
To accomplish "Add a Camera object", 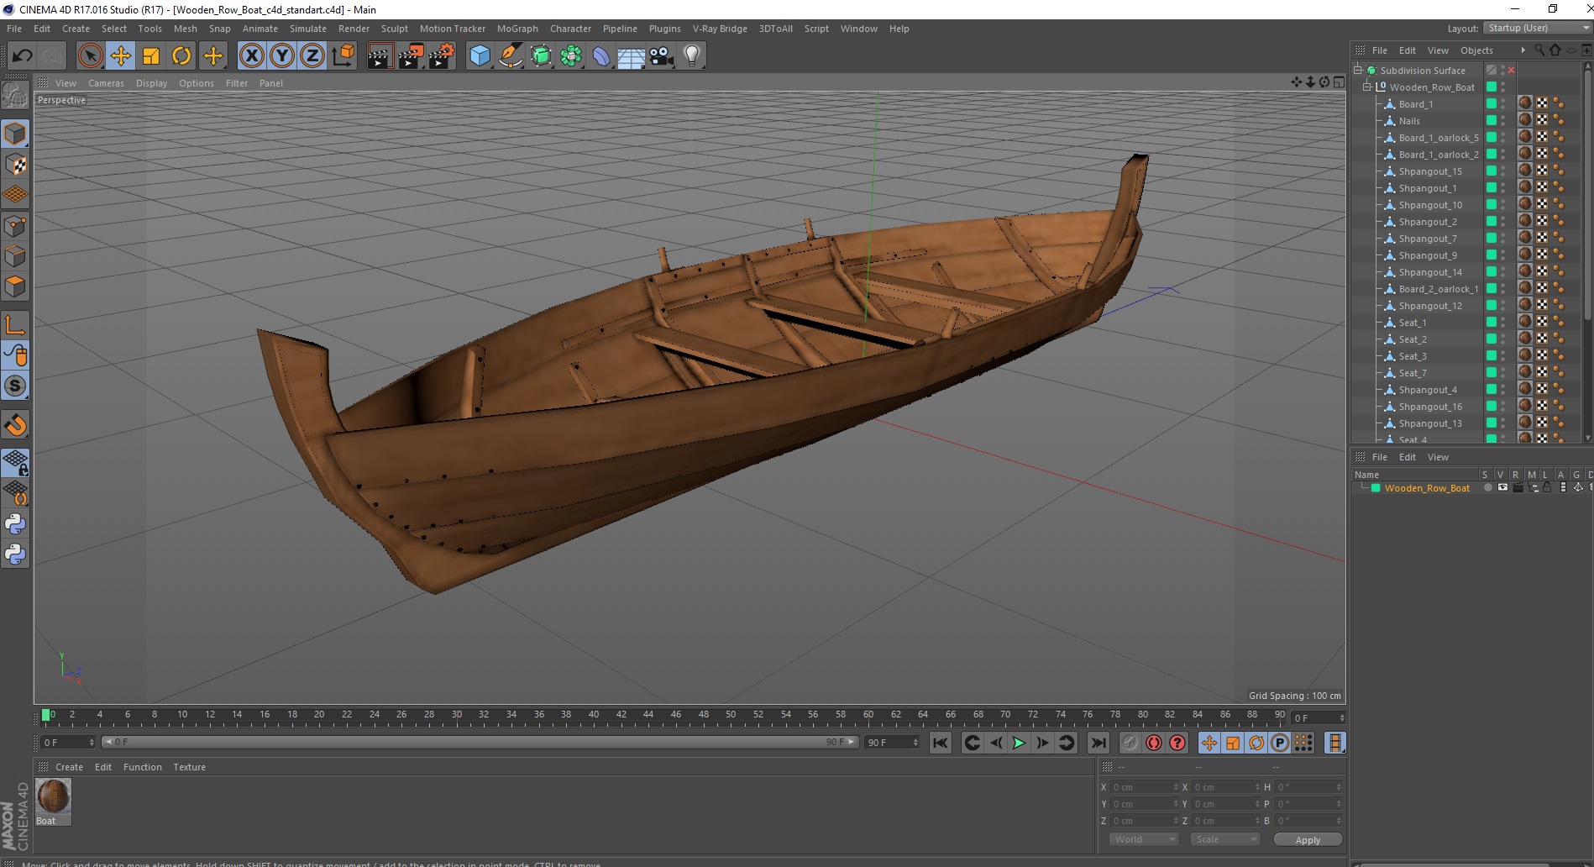I will coord(662,56).
